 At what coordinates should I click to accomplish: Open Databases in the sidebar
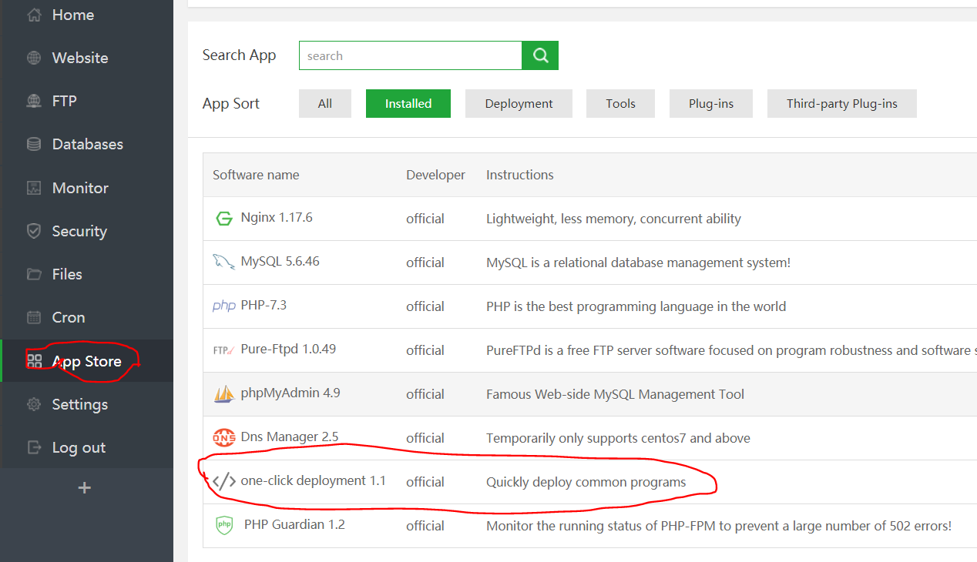point(87,144)
